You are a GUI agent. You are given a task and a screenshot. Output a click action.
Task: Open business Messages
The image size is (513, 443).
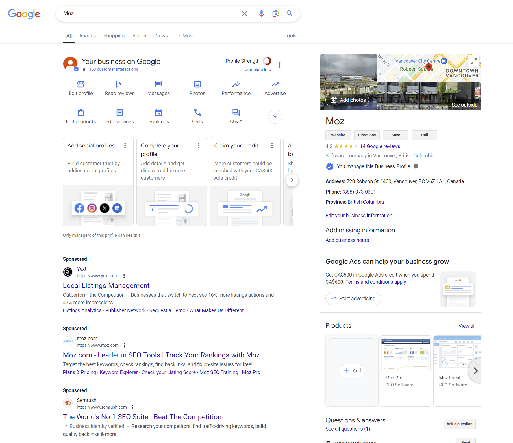click(158, 84)
